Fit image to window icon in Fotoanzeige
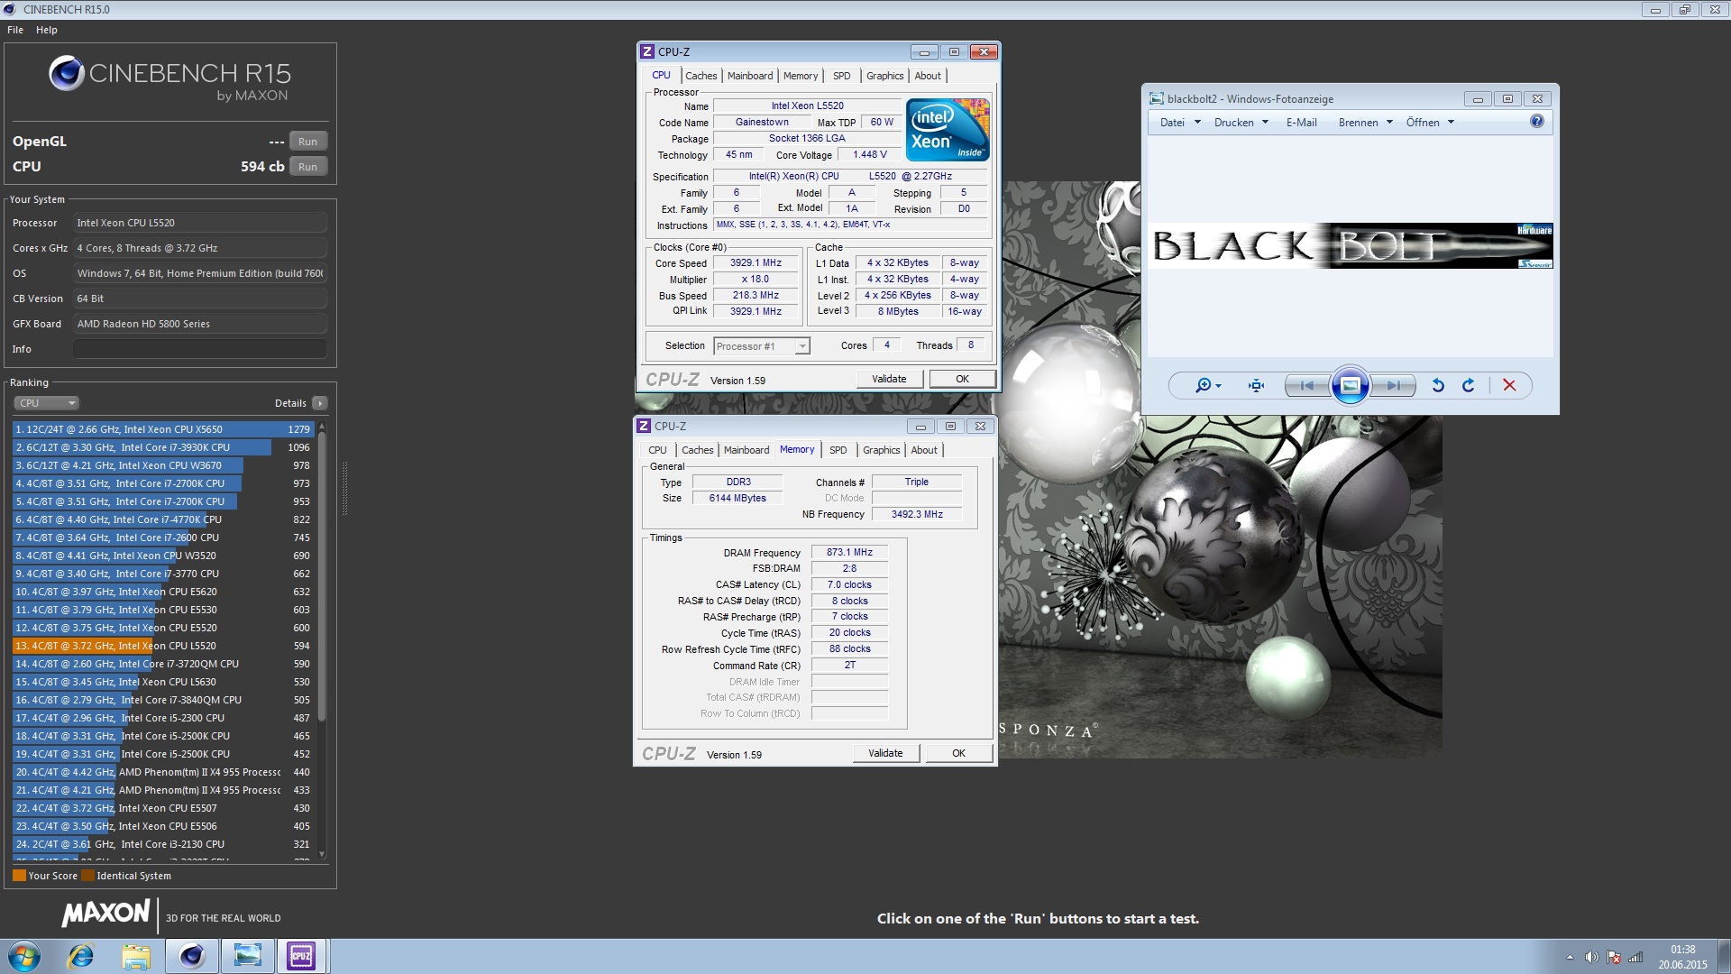 1256,386
